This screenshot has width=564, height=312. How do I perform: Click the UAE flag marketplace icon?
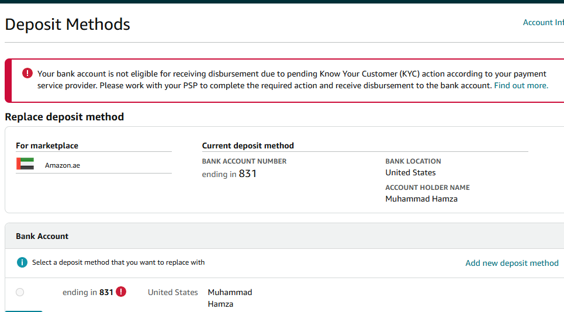coord(25,164)
